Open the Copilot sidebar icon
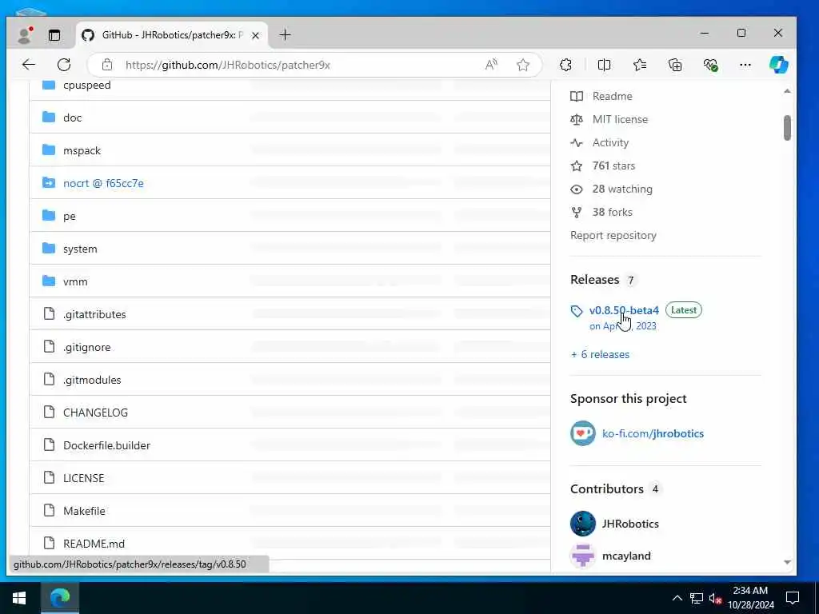Image resolution: width=819 pixels, height=614 pixels. tap(778, 65)
